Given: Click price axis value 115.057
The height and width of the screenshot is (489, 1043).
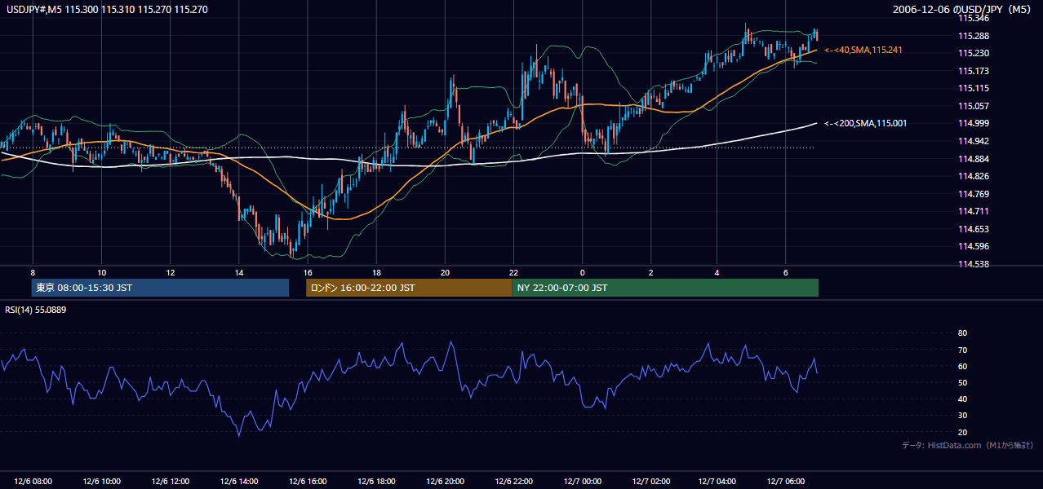Looking at the screenshot, I should coord(973,106).
